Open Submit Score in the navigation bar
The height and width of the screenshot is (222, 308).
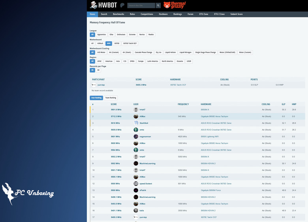point(236,14)
